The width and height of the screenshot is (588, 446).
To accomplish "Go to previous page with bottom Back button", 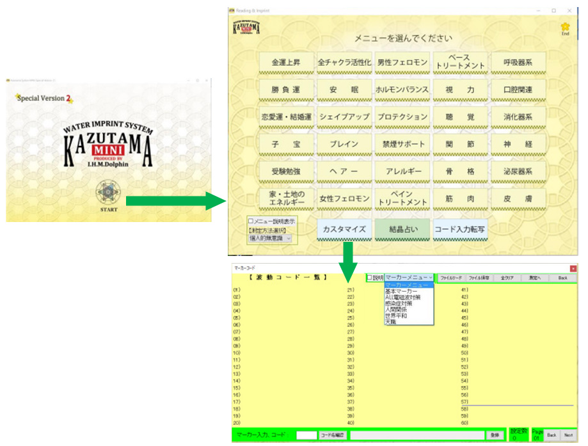I will pyautogui.click(x=552, y=435).
